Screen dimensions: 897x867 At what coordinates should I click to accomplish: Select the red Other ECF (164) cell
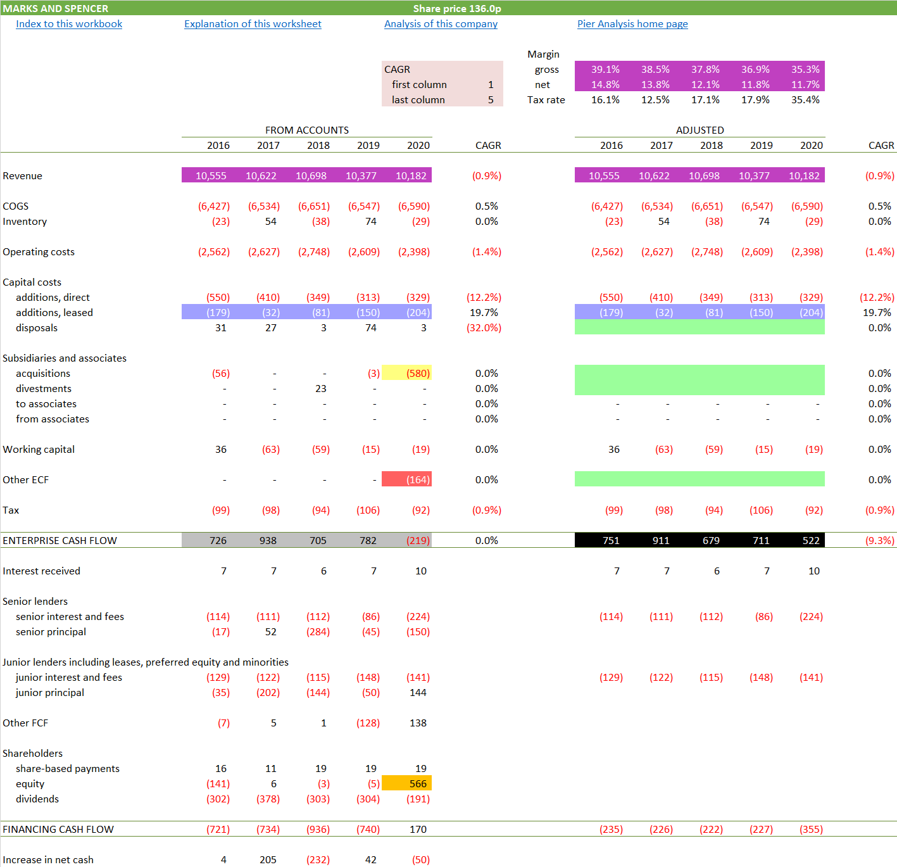(407, 480)
